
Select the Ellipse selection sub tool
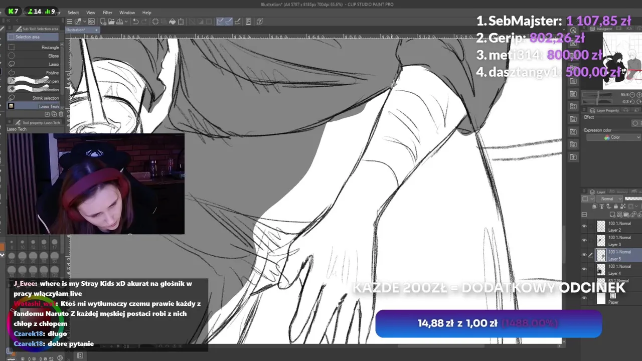click(x=33, y=56)
